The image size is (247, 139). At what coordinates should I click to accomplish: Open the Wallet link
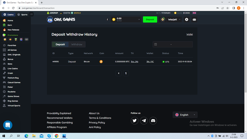[x=189, y=34]
